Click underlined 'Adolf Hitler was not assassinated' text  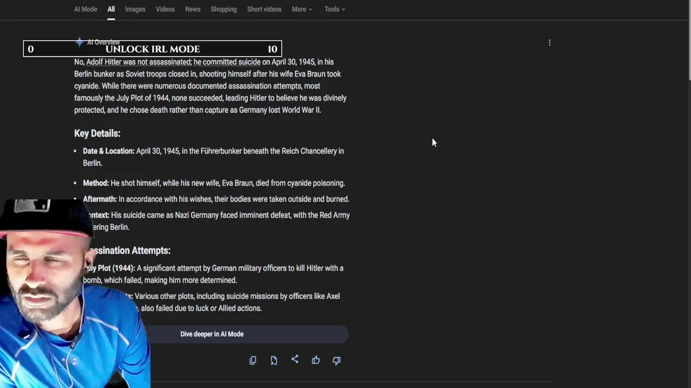pos(139,62)
